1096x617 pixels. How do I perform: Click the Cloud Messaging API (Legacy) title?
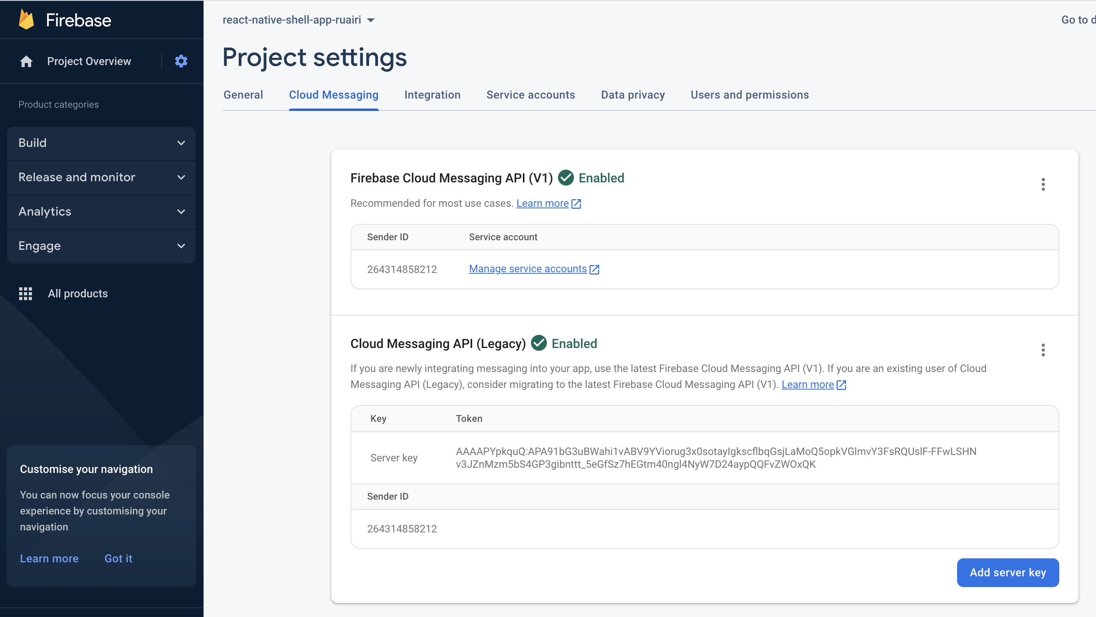[438, 343]
